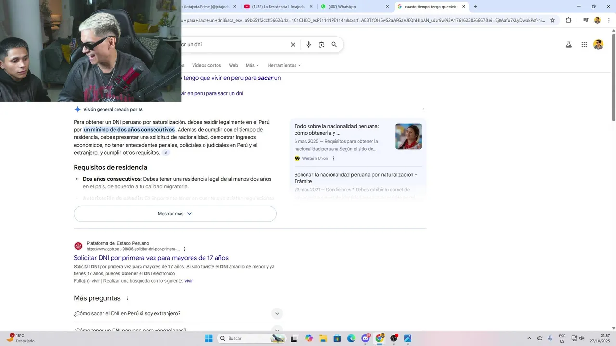Screen dimensions: 616x346
Task: Expand AI overview with Mostrar más
Action: (x=175, y=214)
